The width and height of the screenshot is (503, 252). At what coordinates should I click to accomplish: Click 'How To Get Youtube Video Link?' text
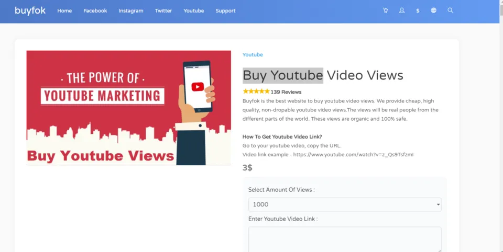point(282,137)
